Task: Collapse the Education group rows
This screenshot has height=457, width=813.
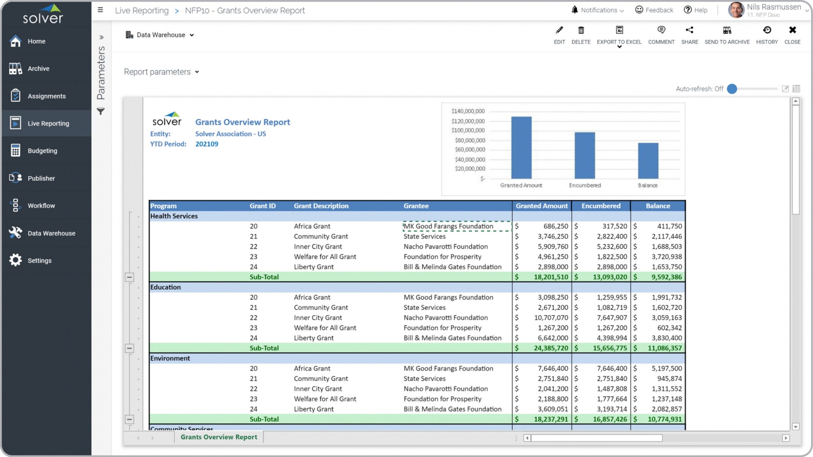Action: pos(129,348)
